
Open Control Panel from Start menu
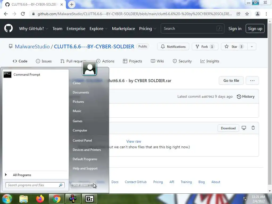82,140
